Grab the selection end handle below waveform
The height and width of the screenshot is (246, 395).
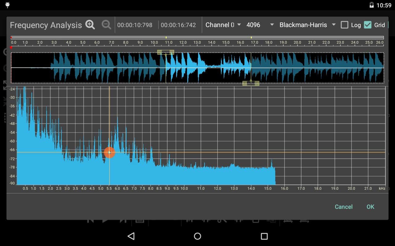(x=251, y=83)
